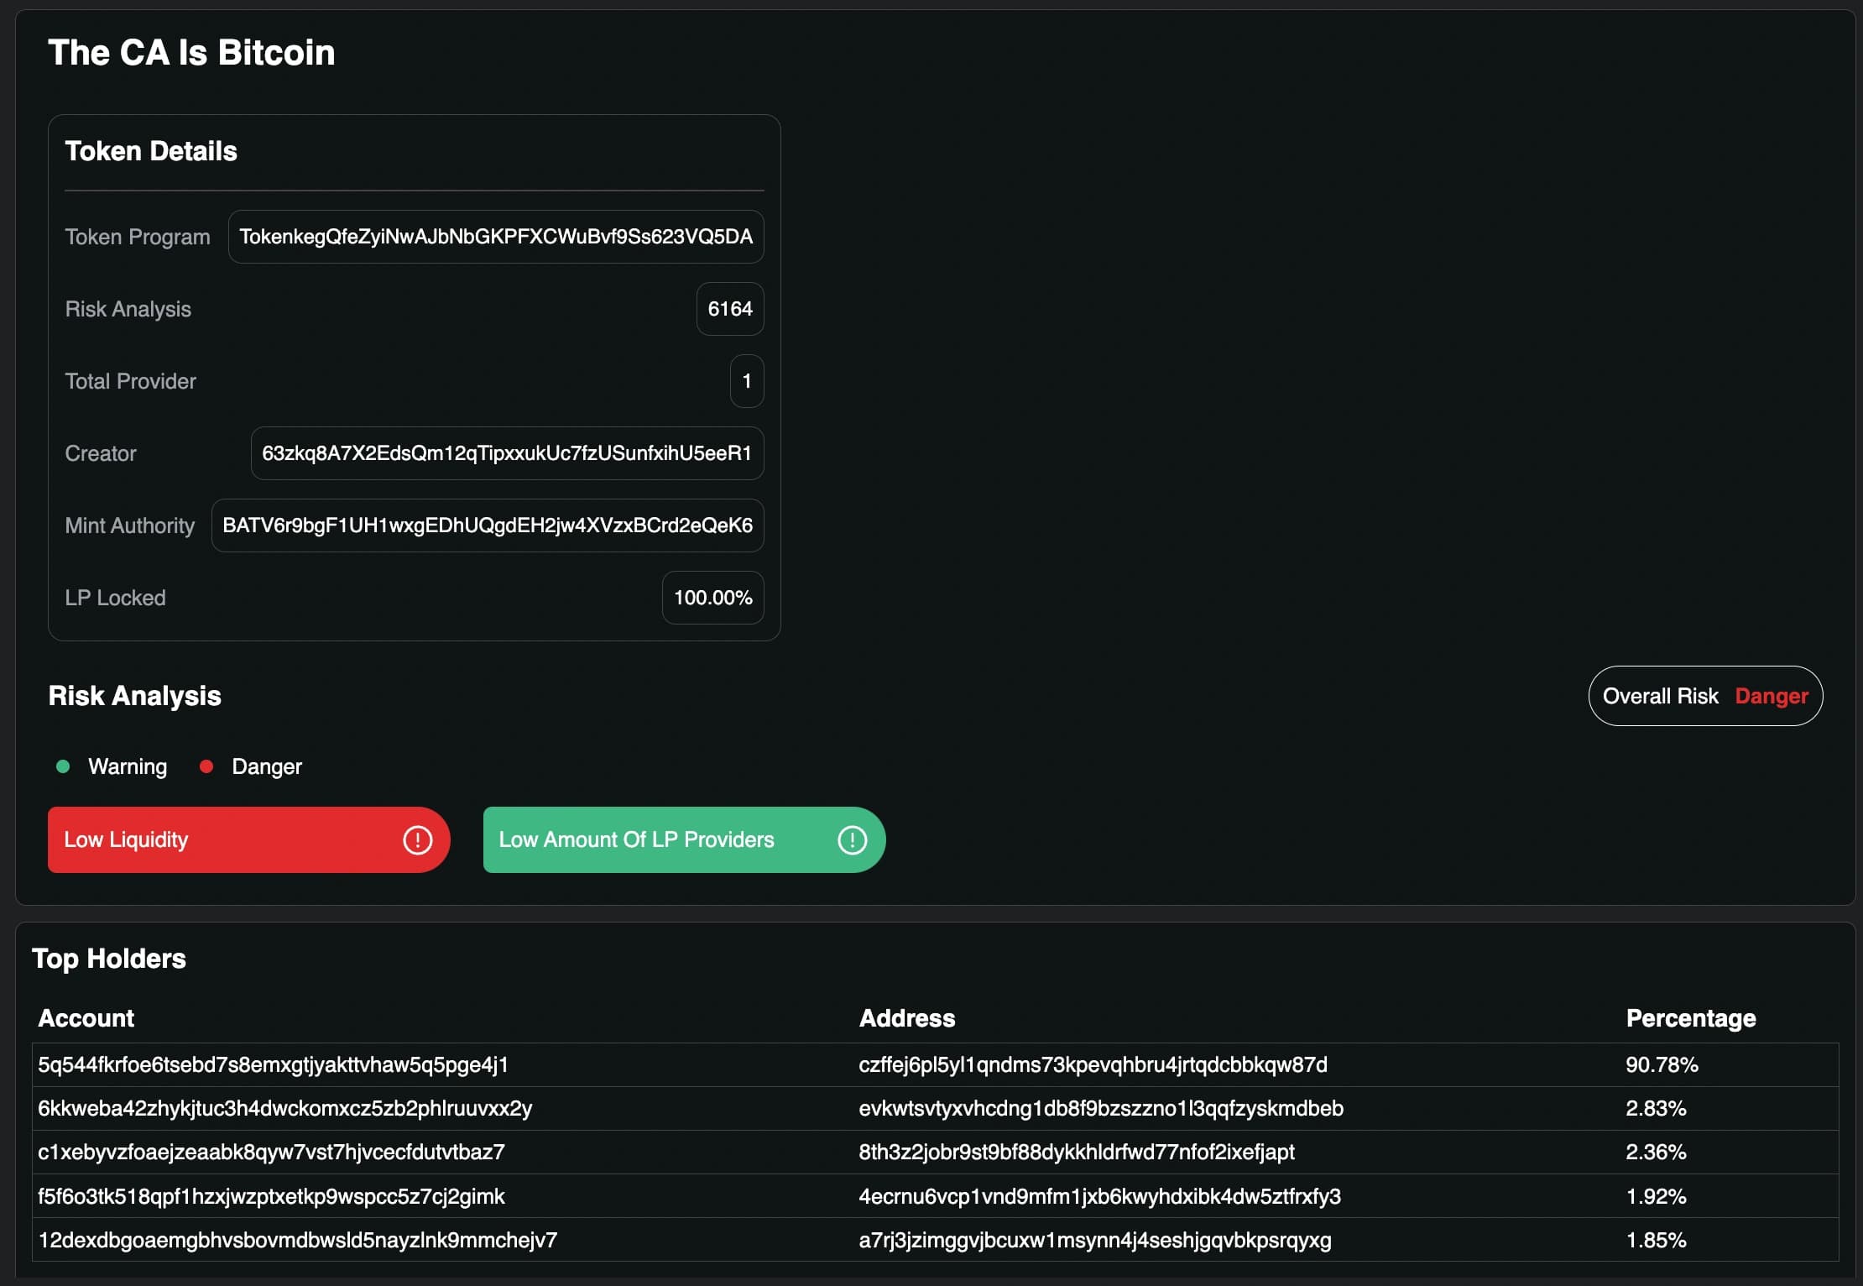Click the green Warning legend dot
The height and width of the screenshot is (1286, 1863).
click(x=63, y=766)
